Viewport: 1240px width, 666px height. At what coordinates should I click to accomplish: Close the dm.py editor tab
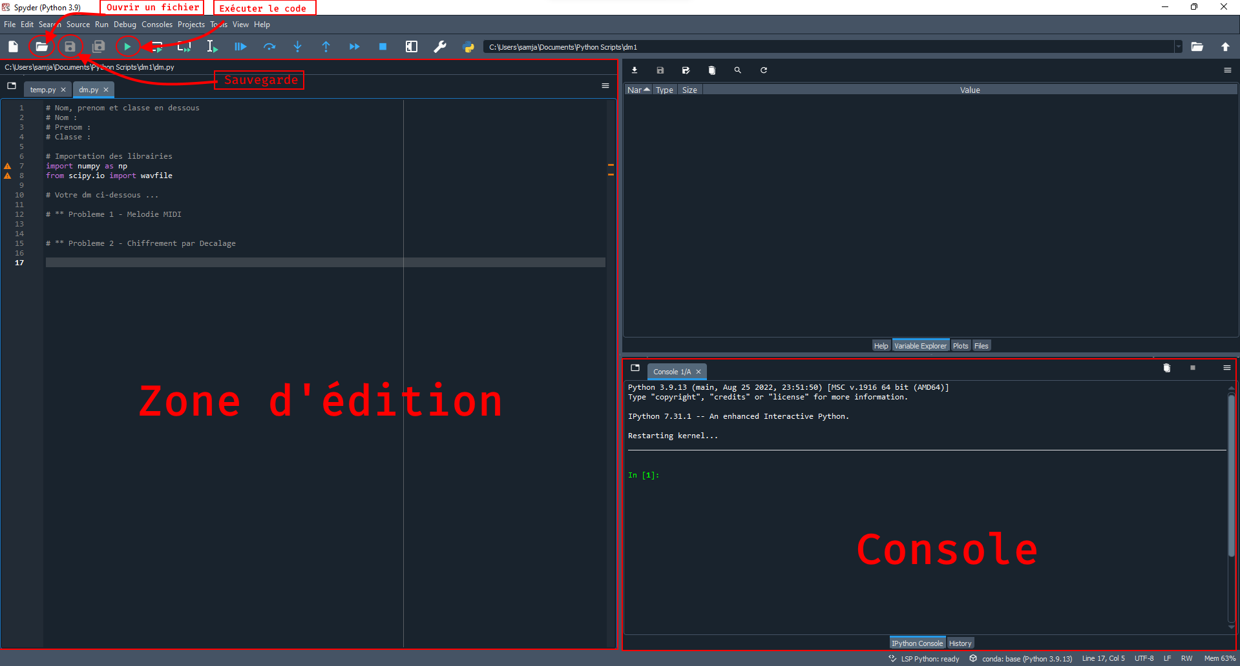point(106,90)
